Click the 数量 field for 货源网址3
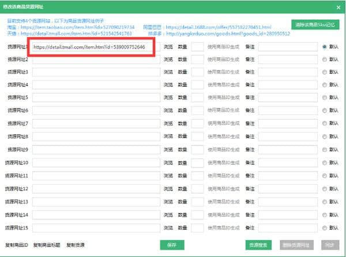The width and height of the screenshot is (346, 257). 197,72
